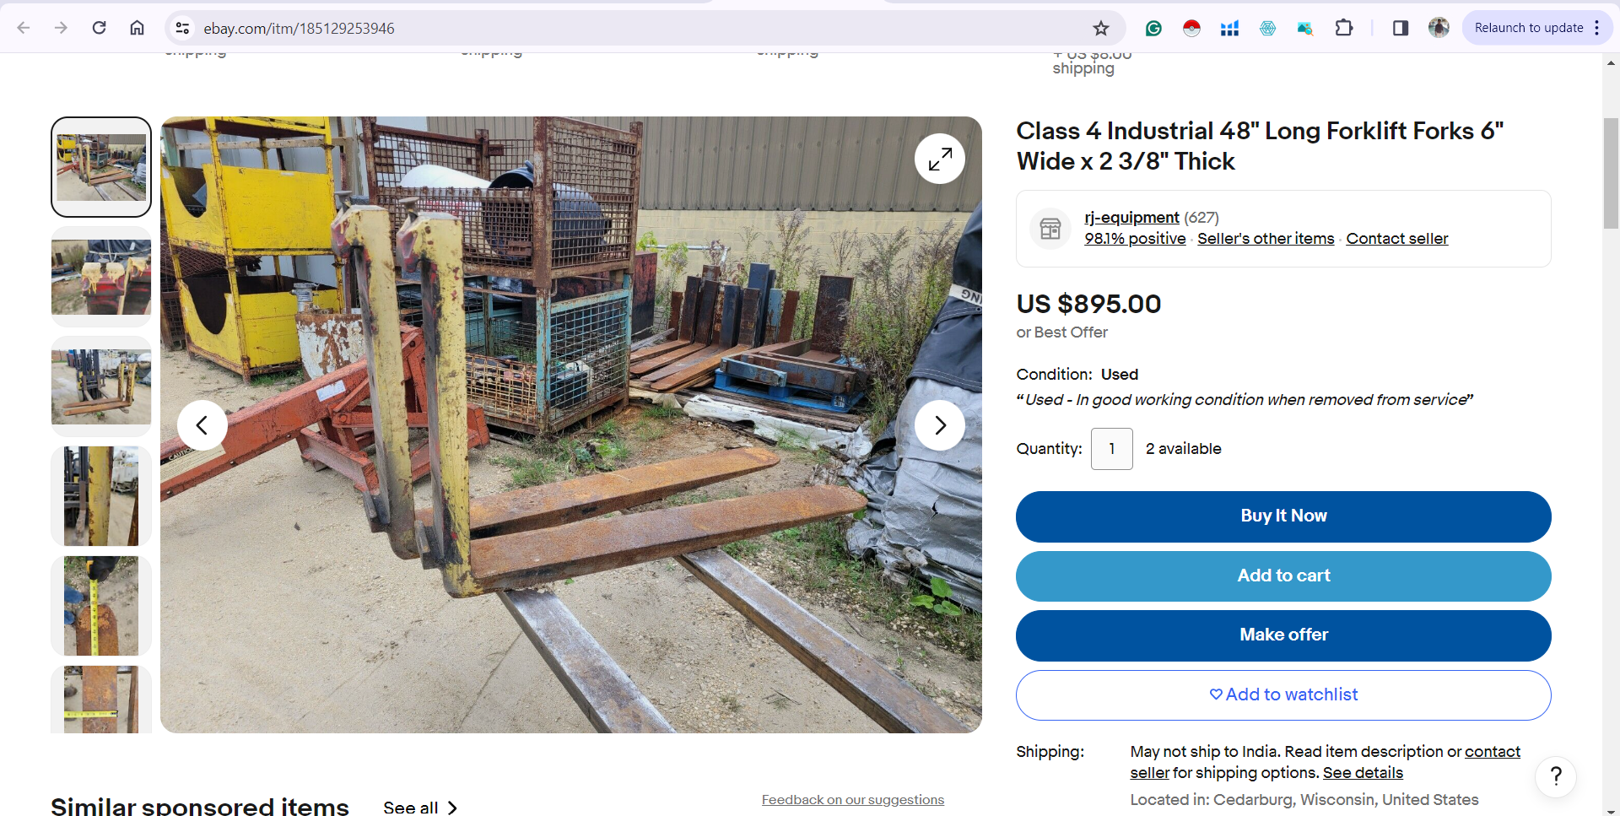Click the seller store icon
The image size is (1620, 816).
(x=1050, y=229)
